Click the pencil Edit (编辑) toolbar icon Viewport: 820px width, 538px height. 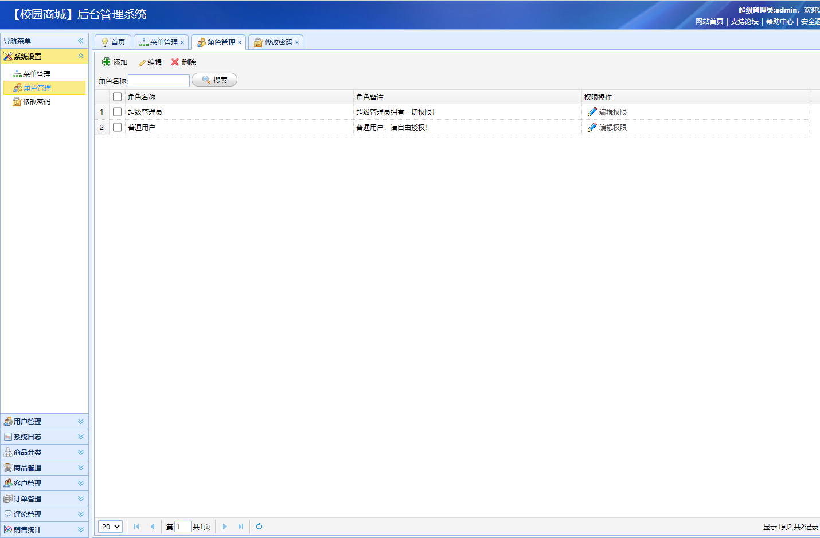[142, 62]
